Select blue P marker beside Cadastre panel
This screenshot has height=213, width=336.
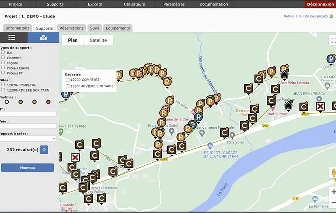66,94
